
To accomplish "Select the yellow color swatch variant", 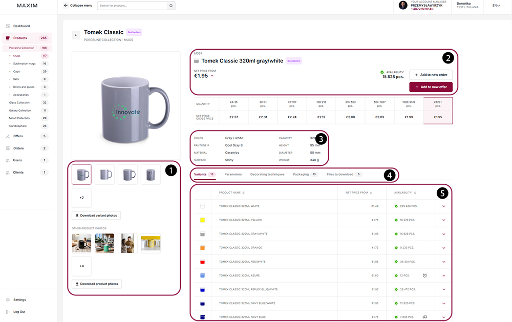I will point(202,220).
